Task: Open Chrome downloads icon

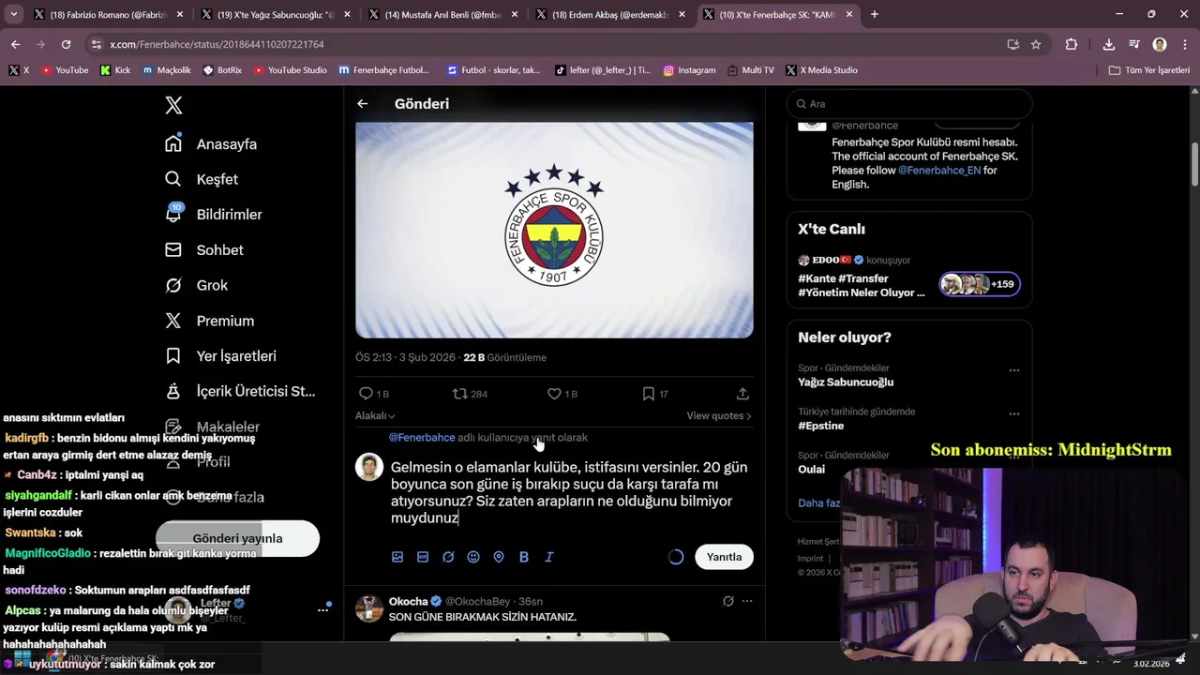Action: coord(1109,44)
